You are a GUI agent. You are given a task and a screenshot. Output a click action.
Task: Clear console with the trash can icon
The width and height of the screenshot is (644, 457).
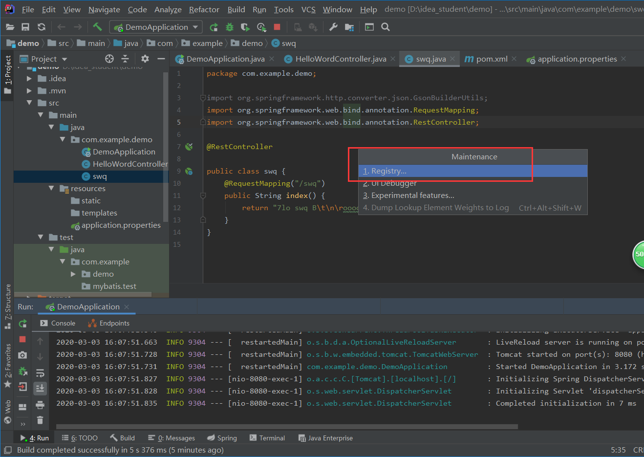click(40, 420)
